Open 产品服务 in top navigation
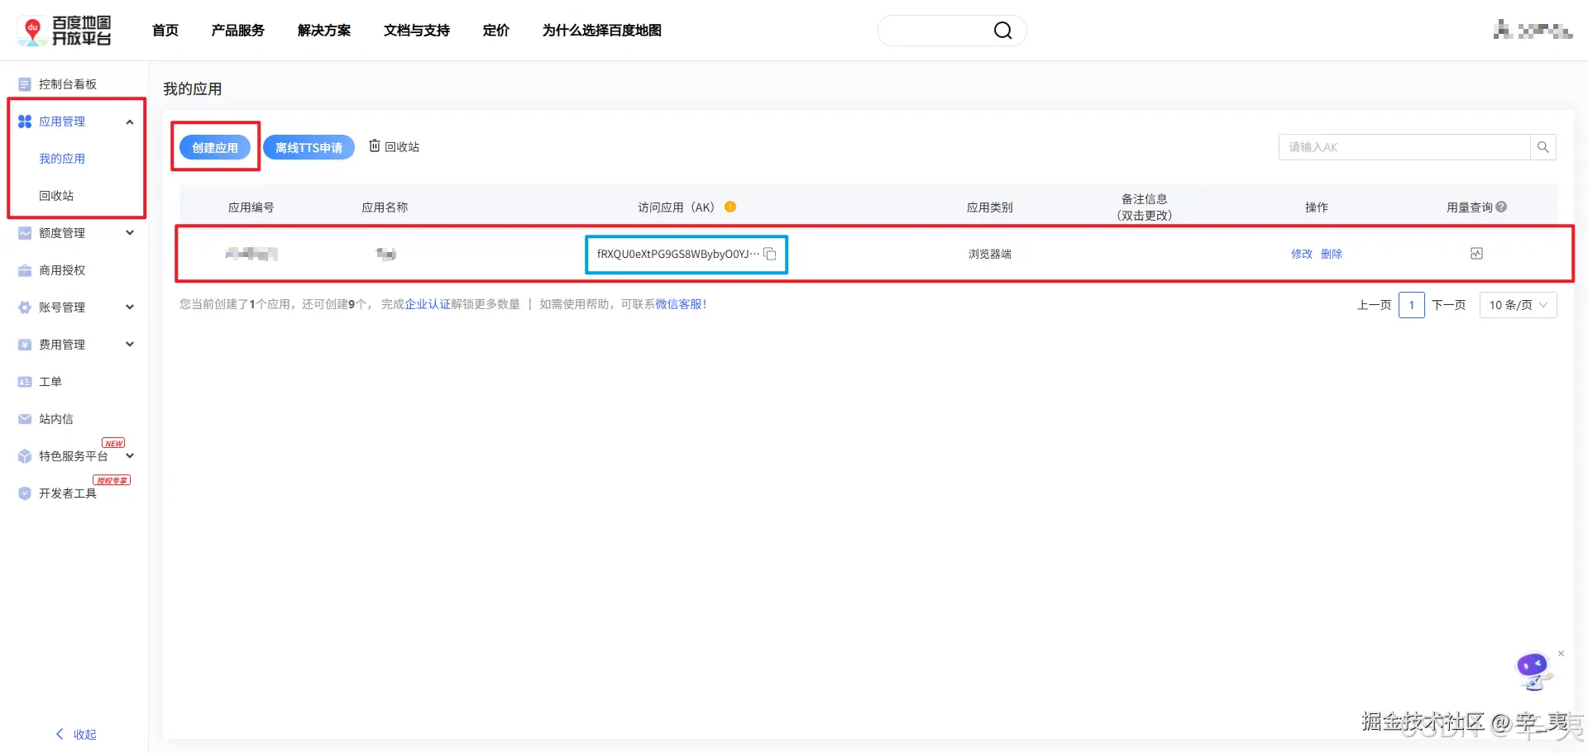This screenshot has height=753, width=1588. (x=238, y=31)
